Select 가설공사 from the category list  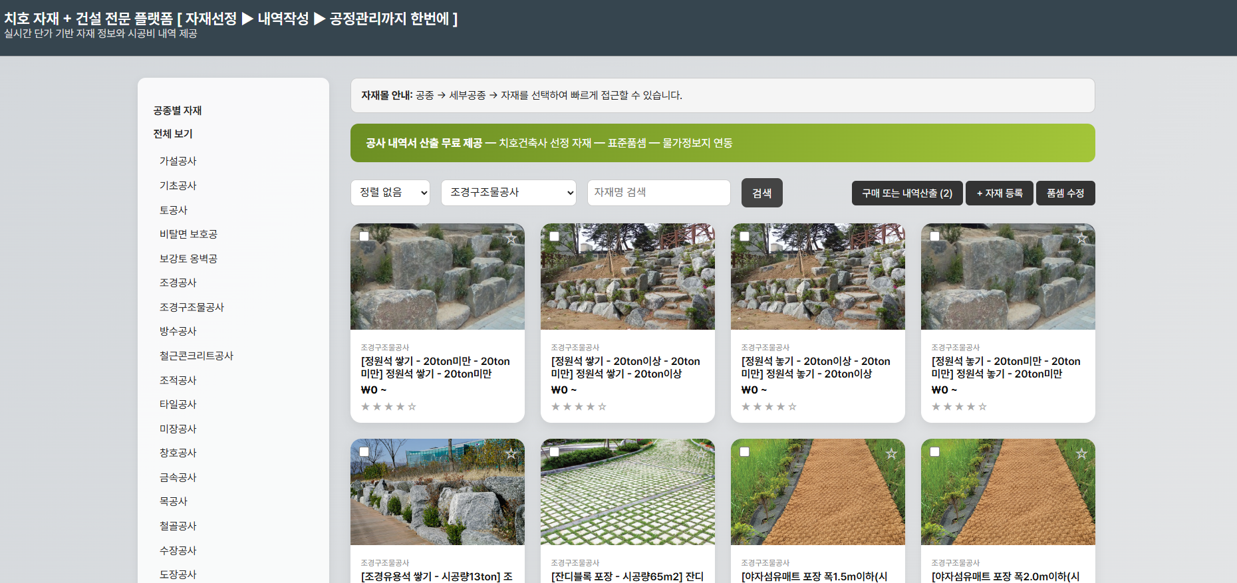pyautogui.click(x=178, y=161)
